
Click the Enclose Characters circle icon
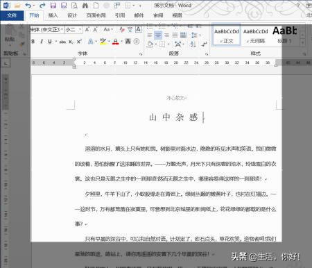(x=137, y=42)
